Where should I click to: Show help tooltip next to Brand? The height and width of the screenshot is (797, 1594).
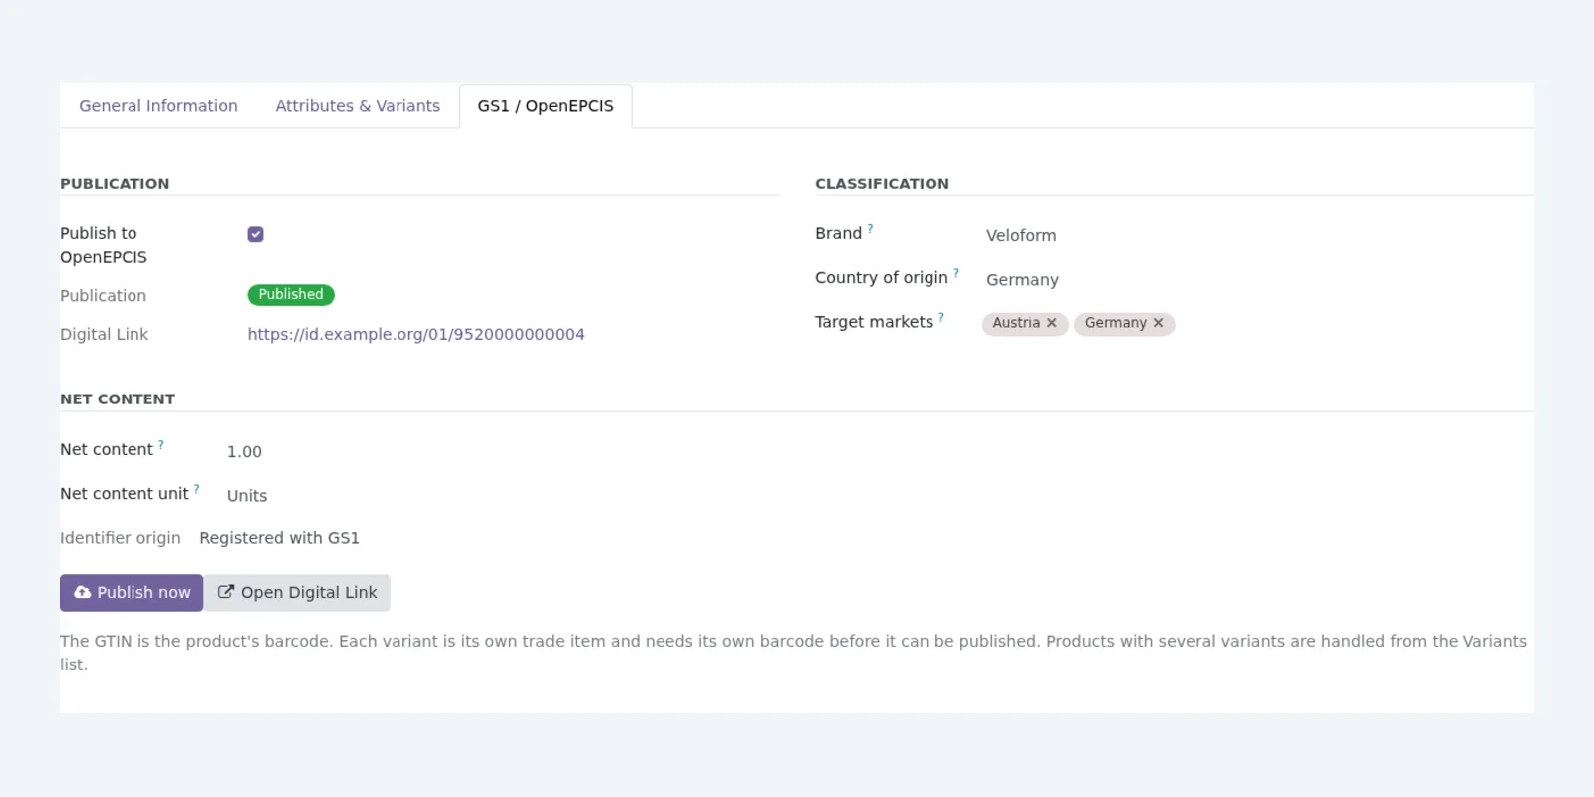(x=870, y=229)
